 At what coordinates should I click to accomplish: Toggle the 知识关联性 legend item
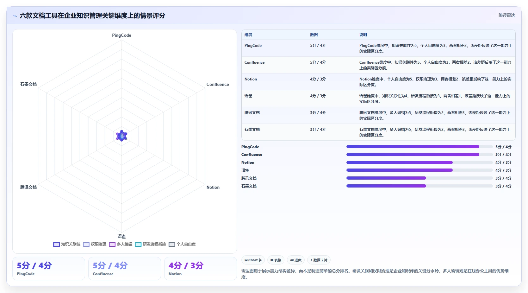[x=67, y=244]
